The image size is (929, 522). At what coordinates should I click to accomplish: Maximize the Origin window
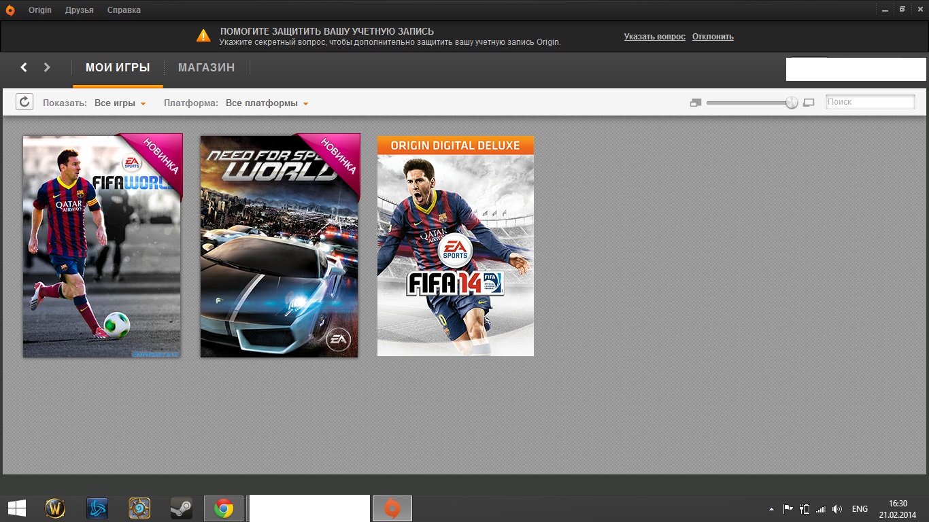point(902,10)
